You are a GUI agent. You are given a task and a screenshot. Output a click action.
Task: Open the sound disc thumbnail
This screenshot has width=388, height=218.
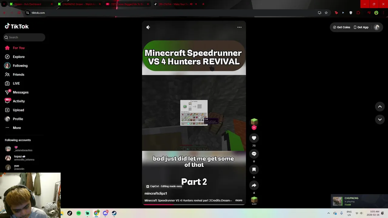click(x=254, y=200)
